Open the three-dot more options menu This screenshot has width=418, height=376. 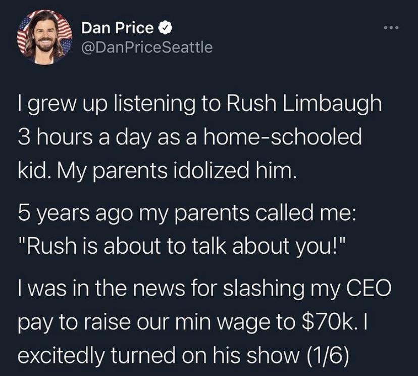click(x=391, y=27)
